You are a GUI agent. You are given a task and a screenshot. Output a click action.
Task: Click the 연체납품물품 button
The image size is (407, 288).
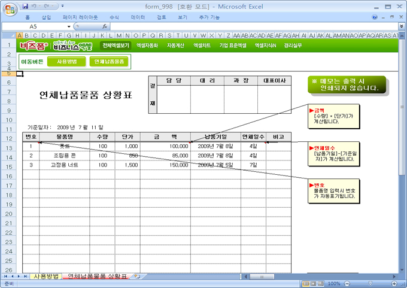(110, 61)
